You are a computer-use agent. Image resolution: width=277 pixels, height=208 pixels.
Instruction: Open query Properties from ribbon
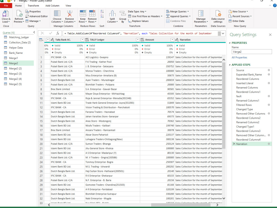click(x=33, y=11)
